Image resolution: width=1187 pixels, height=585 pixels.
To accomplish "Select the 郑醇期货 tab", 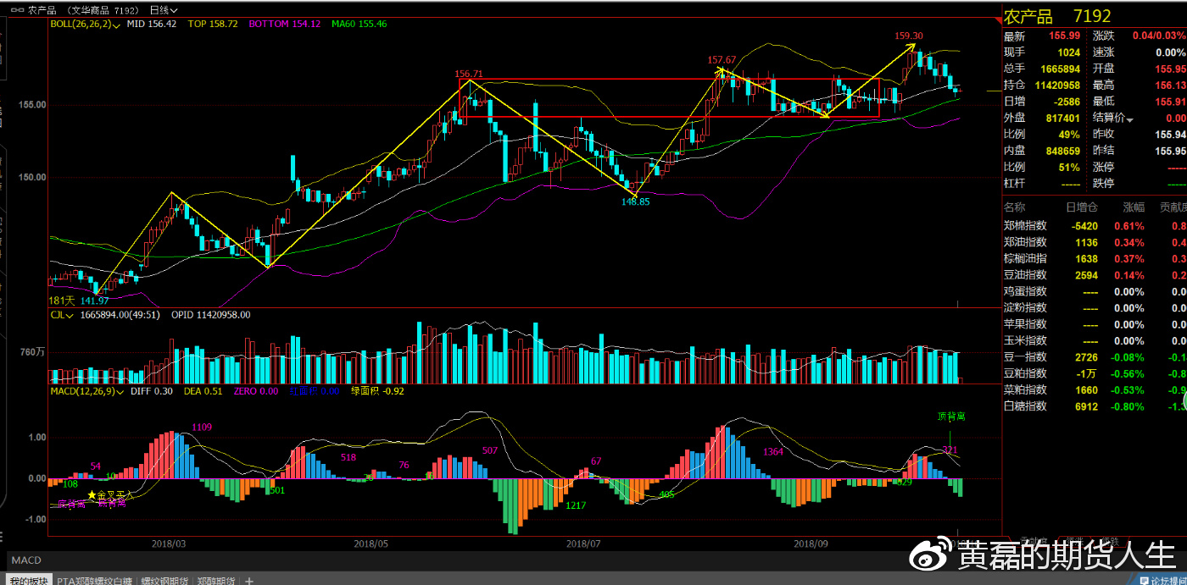I will click(216, 581).
